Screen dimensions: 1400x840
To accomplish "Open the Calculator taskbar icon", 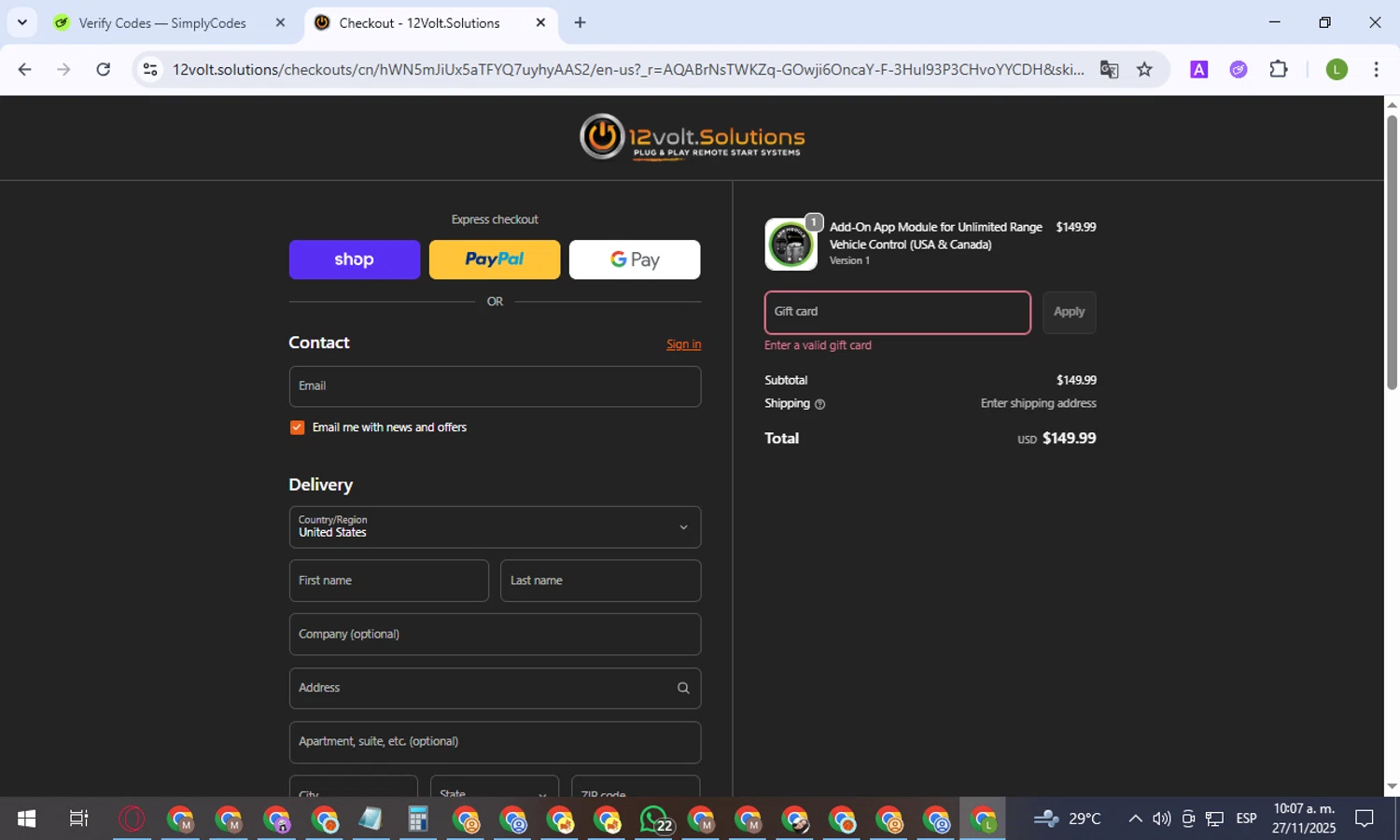I will [417, 819].
